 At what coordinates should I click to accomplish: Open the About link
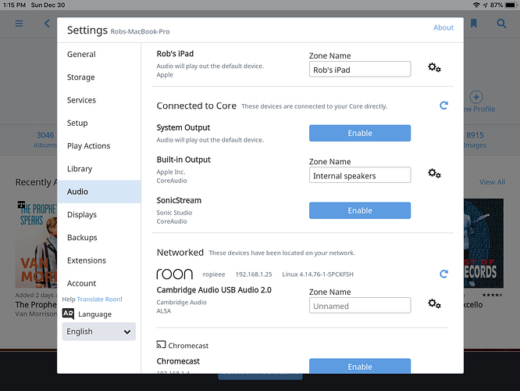(443, 27)
